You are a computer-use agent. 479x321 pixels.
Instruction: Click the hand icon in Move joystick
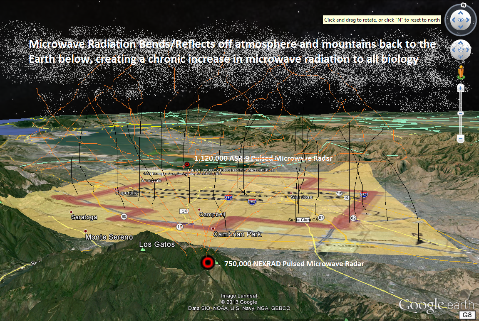click(x=460, y=50)
